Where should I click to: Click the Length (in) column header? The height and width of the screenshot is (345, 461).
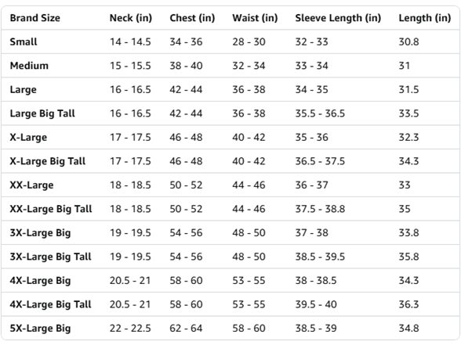425,18
